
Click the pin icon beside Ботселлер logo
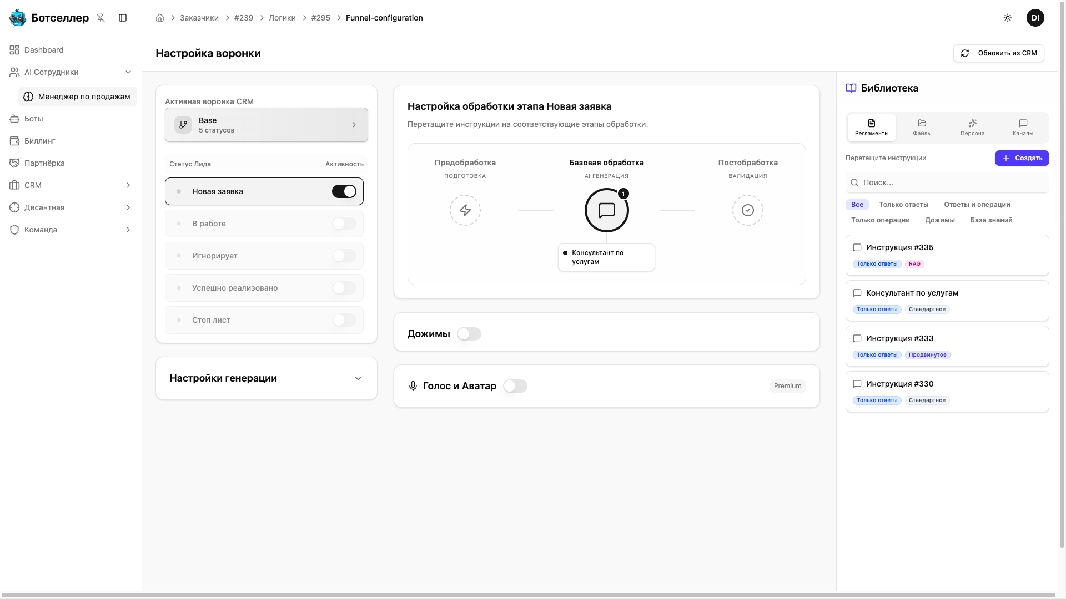coord(100,18)
